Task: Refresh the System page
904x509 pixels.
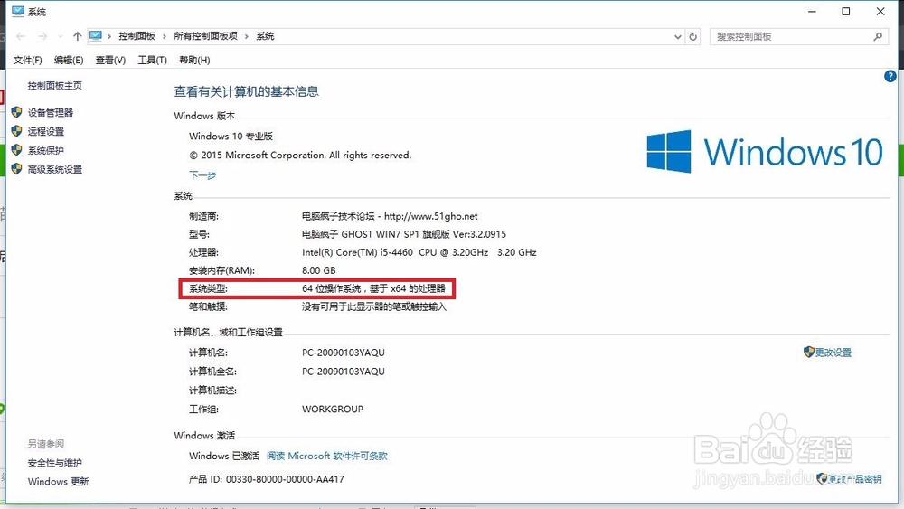Action: point(693,36)
